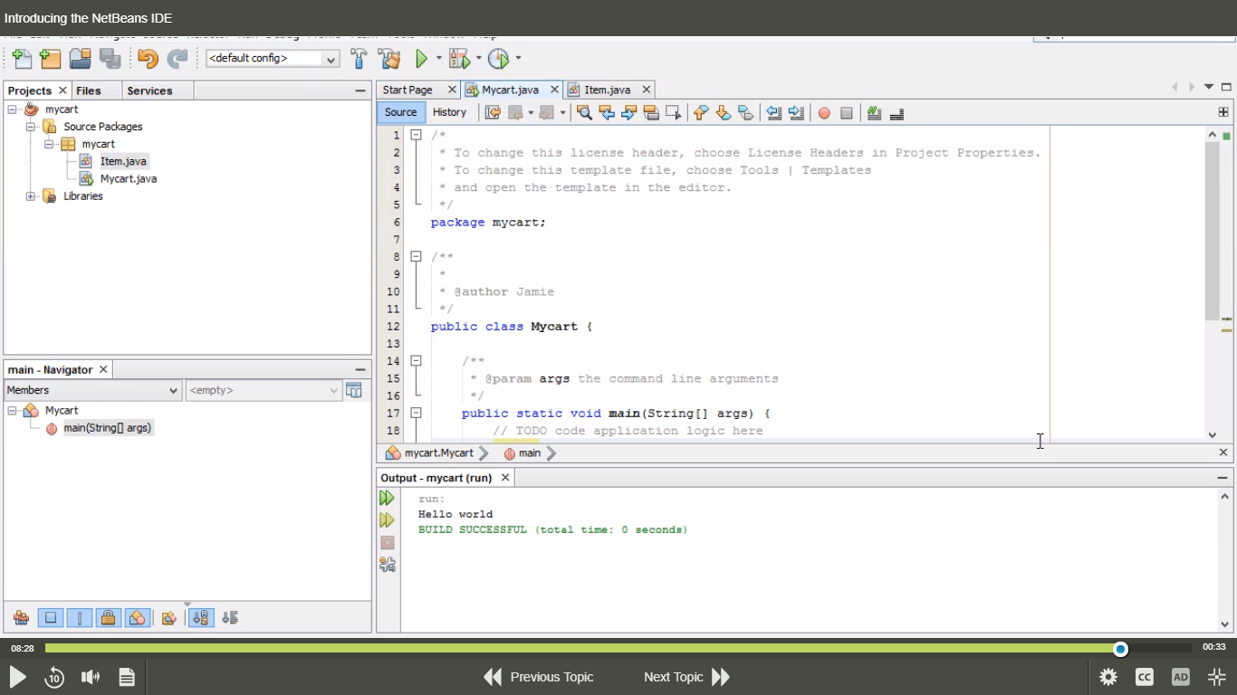Switch to the Files tab
The width and height of the screenshot is (1237, 695).
[89, 90]
